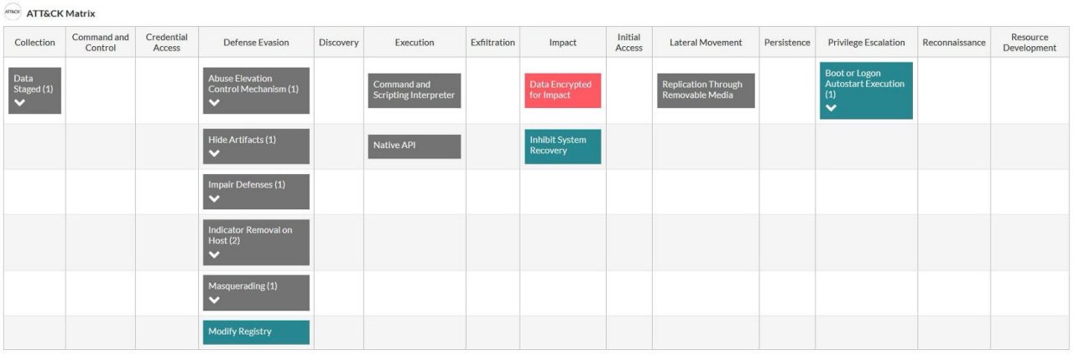Expand the Masquerading chevron icon
The width and height of the screenshot is (1074, 355).
click(214, 300)
